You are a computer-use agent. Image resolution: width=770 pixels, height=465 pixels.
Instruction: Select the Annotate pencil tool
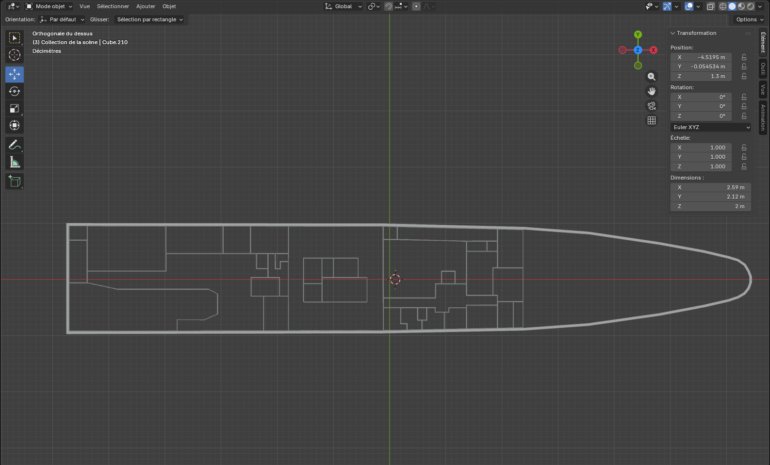pyautogui.click(x=15, y=145)
